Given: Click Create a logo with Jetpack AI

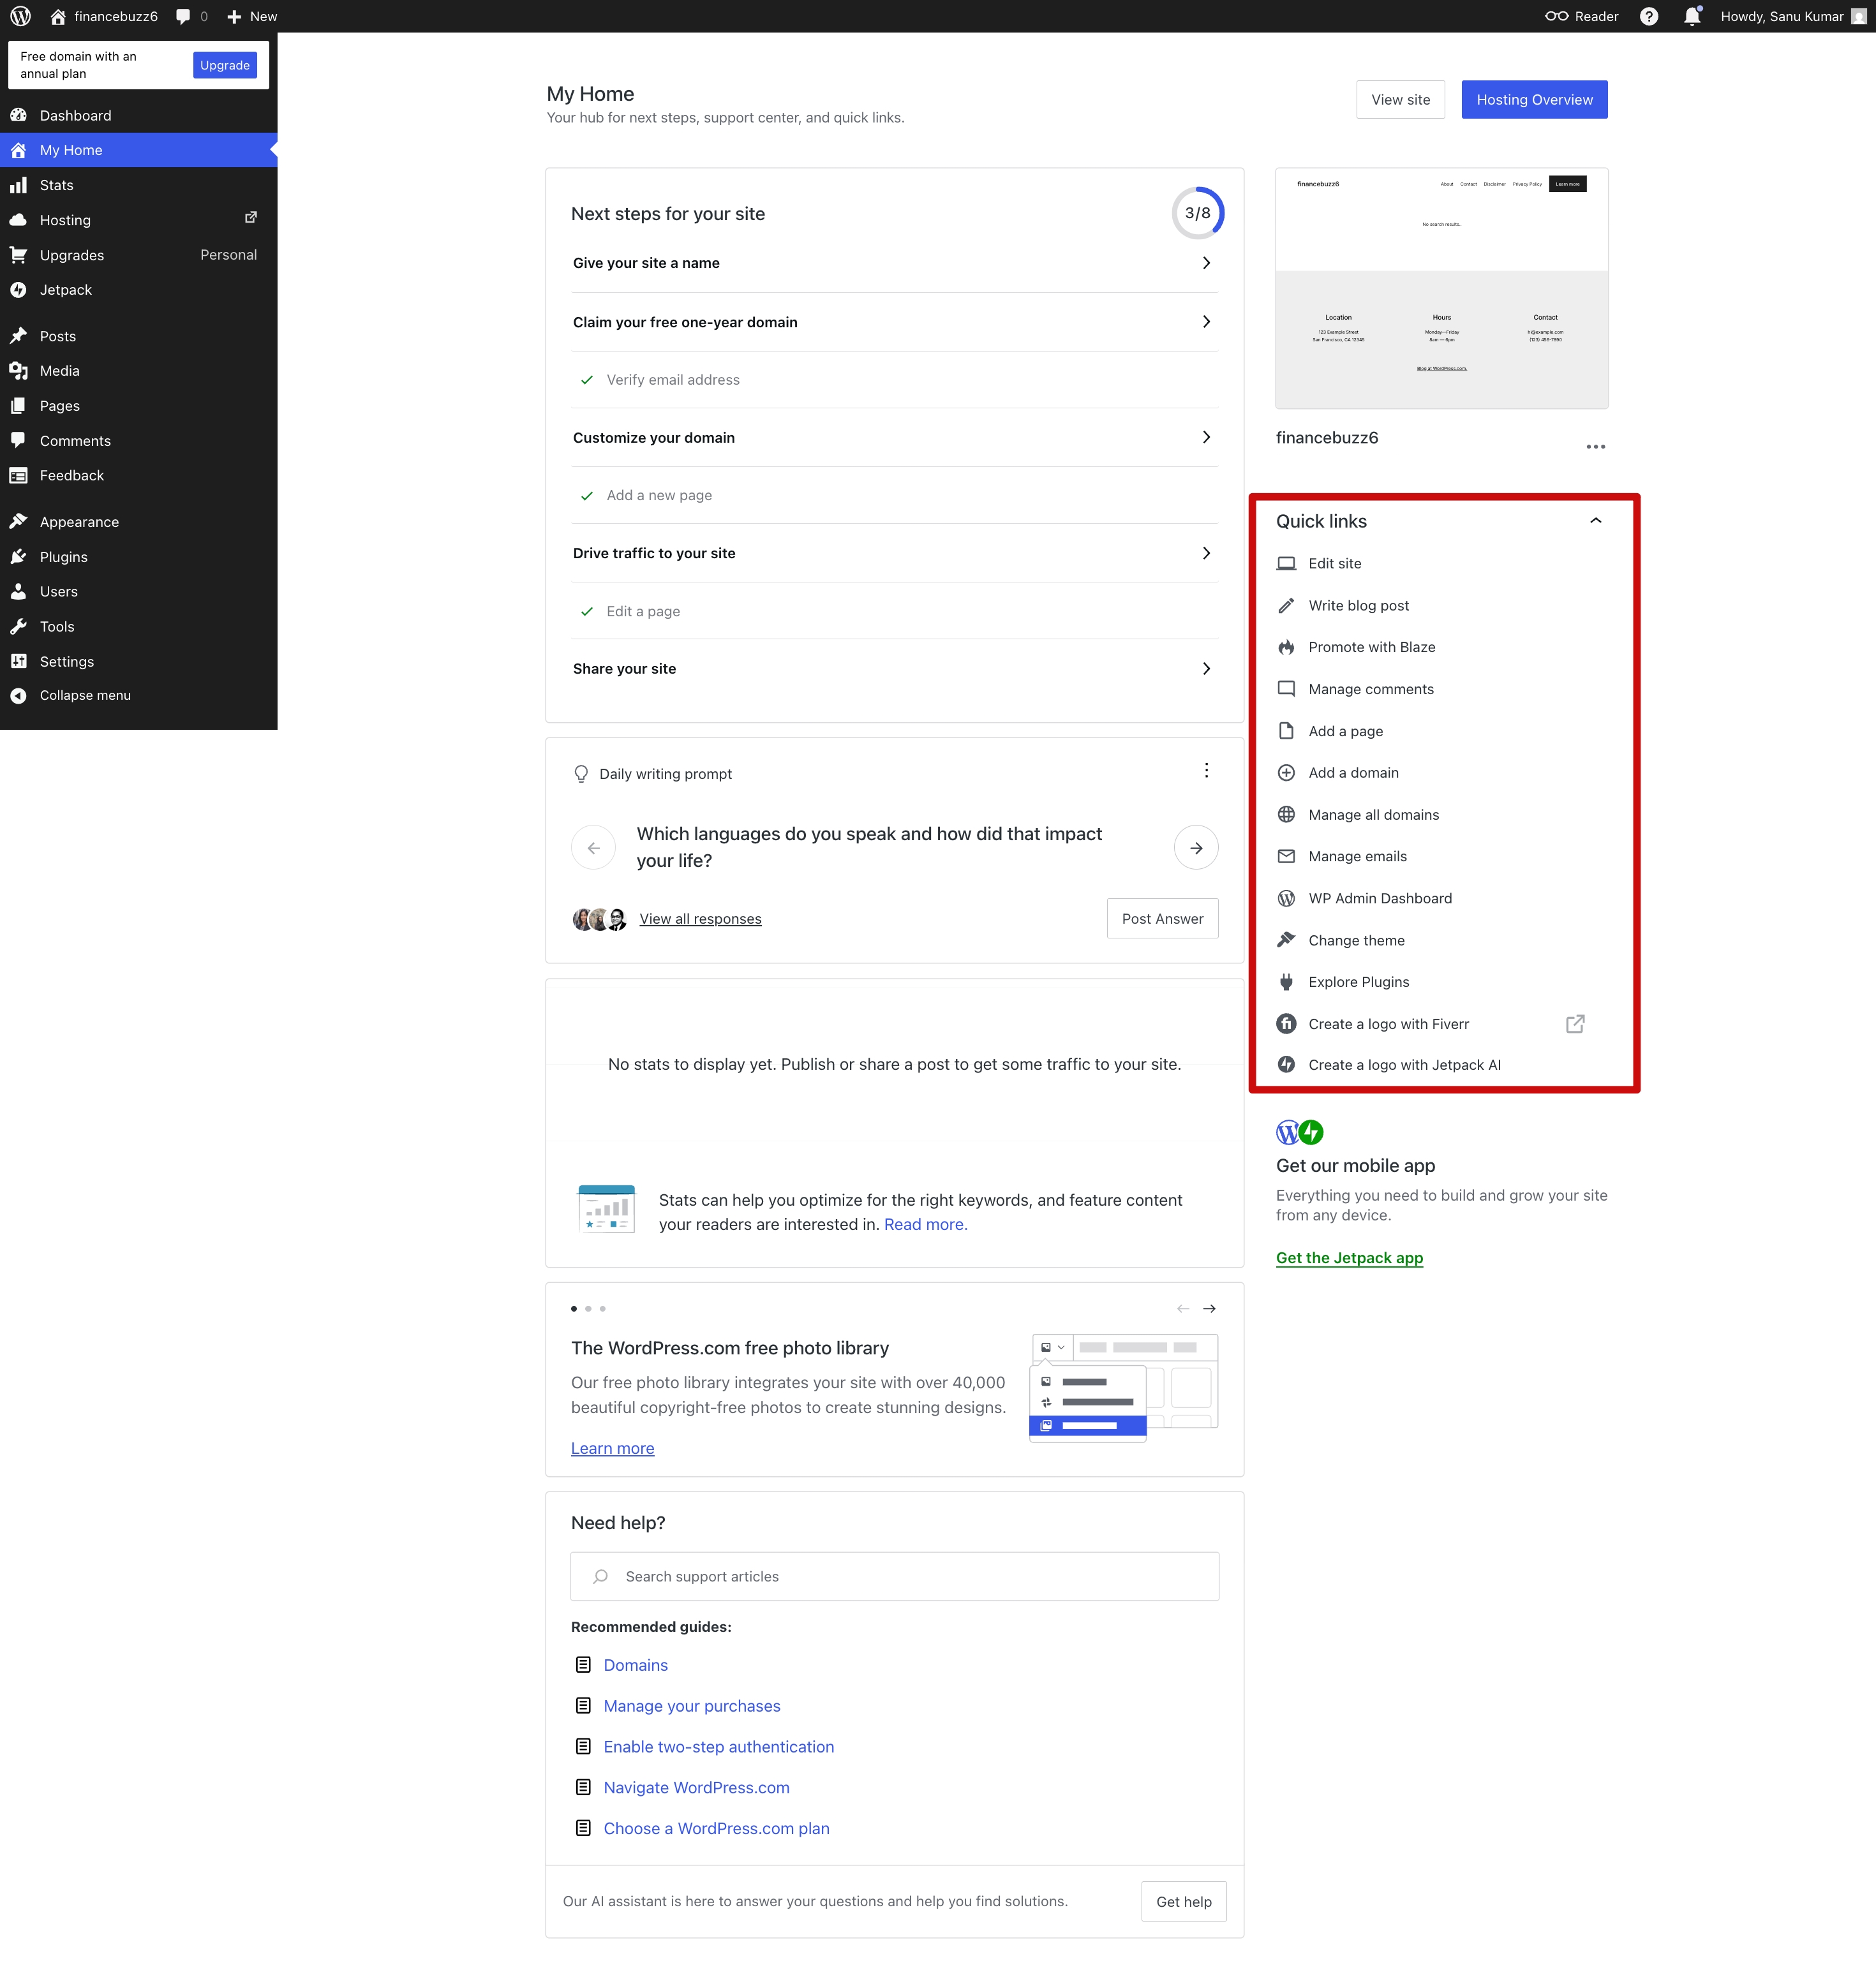Looking at the screenshot, I should [x=1404, y=1065].
